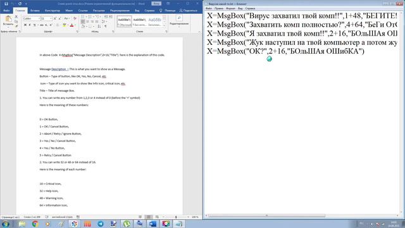Click the Multilevel list icon
Image resolution: width=405 pixels, height=228 pixels.
pyautogui.click(x=97, y=16)
